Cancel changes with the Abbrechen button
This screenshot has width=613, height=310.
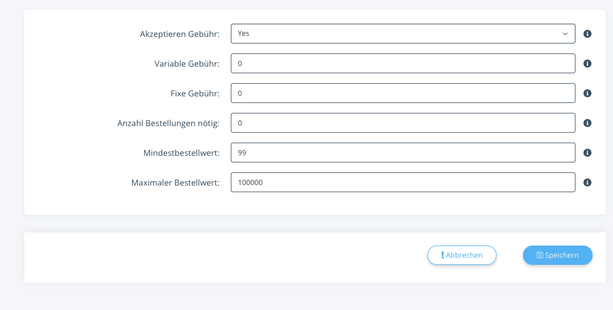click(462, 255)
